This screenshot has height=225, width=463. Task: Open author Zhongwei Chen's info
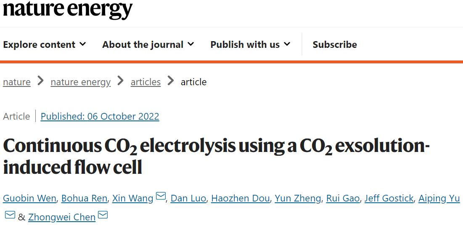point(62,217)
